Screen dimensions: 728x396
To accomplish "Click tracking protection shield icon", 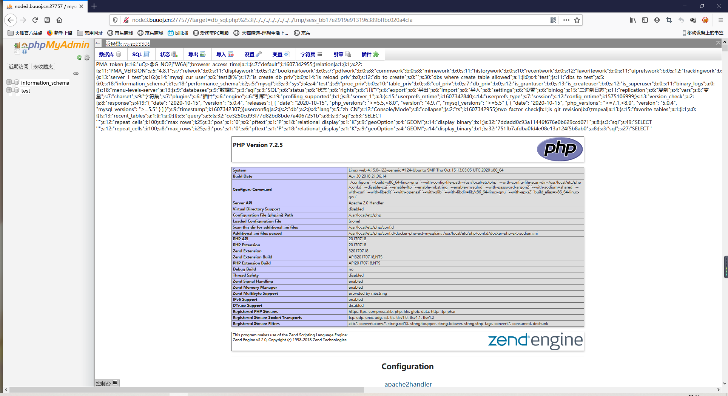I will point(116,20).
